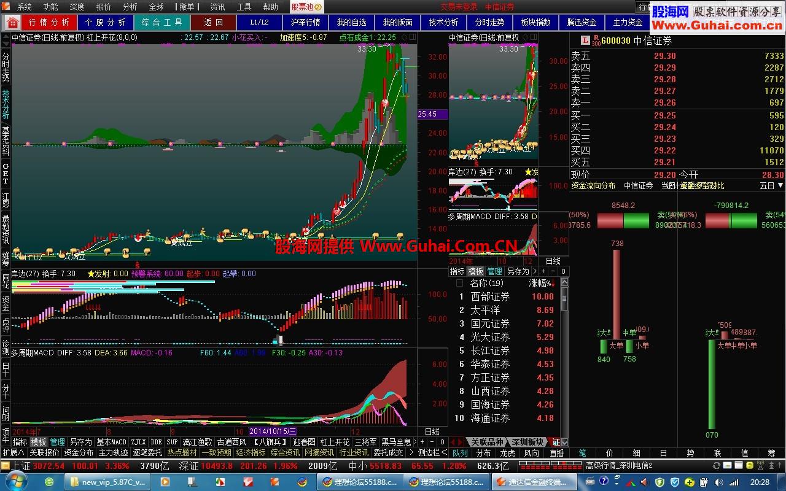Select 分时走势 in left sidebar

pyautogui.click(x=6, y=66)
